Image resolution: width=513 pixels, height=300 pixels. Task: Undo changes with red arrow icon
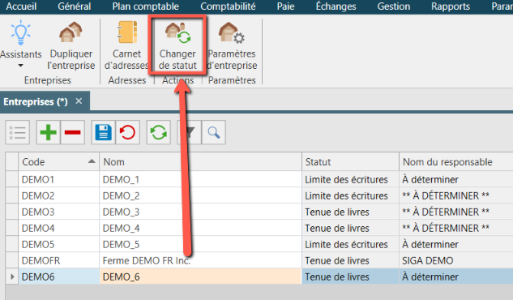pos(127,132)
